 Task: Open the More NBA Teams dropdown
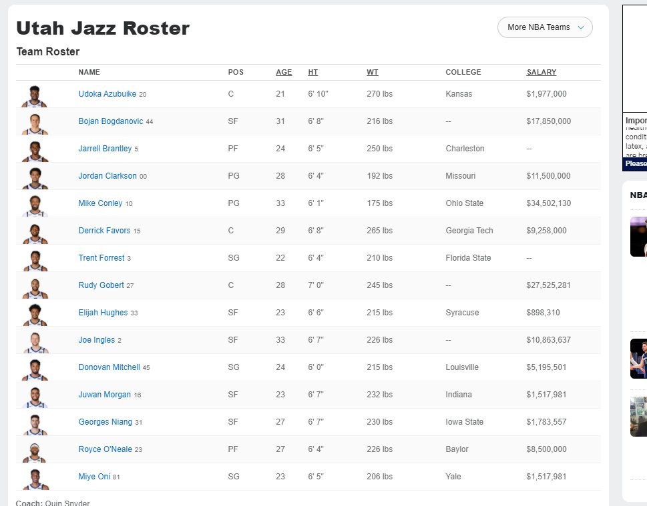540,27
